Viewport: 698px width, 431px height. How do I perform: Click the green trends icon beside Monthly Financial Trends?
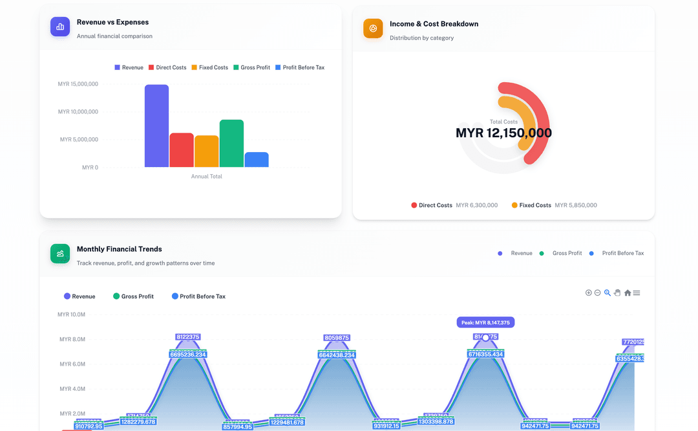60,254
